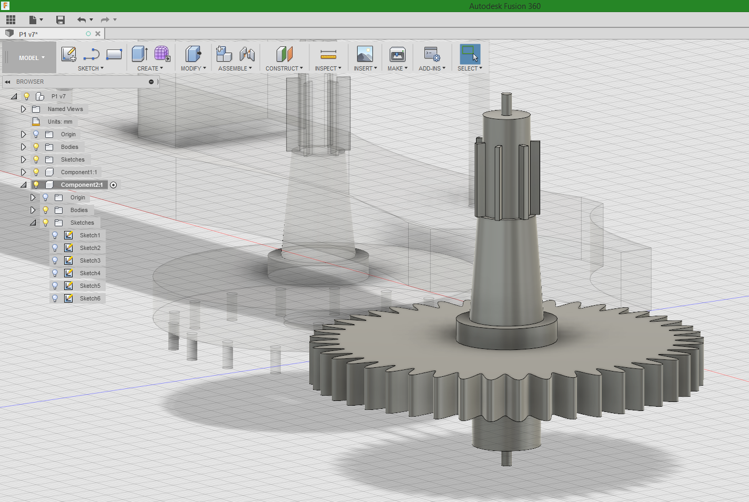This screenshot has height=502, width=749.
Task: Select the Measure inspect tool
Action: pos(328,54)
